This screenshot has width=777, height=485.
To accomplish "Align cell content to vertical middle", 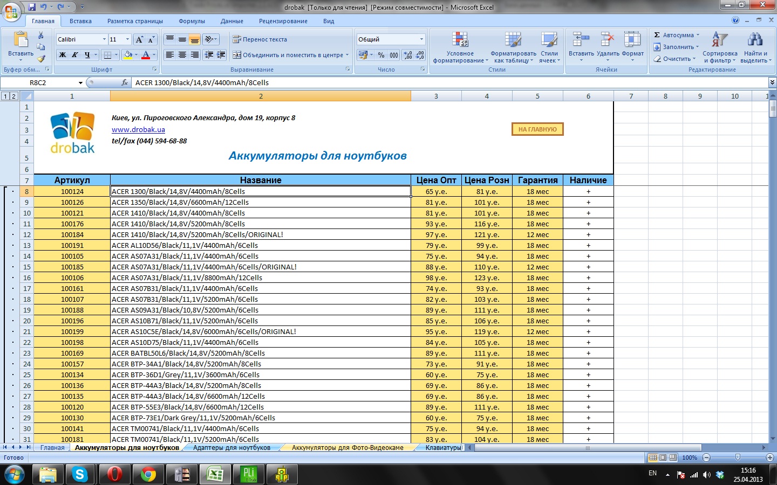I will click(x=182, y=39).
